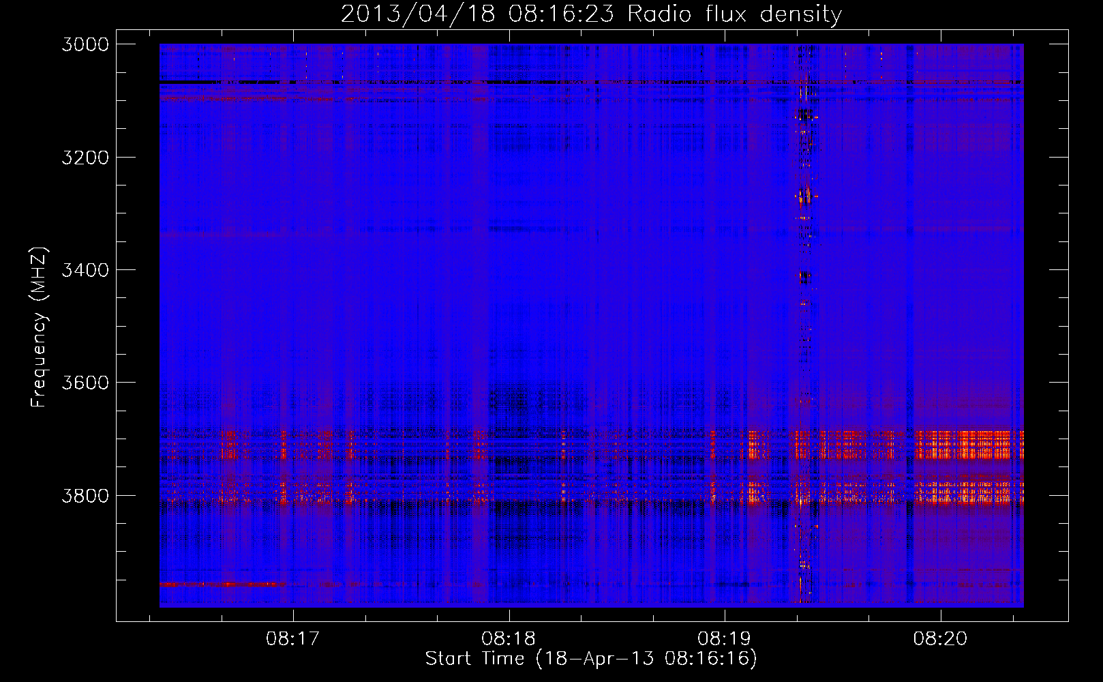Click the "Frequency (MHZ)" axis label
This screenshot has height=682, width=1103.
point(39,327)
